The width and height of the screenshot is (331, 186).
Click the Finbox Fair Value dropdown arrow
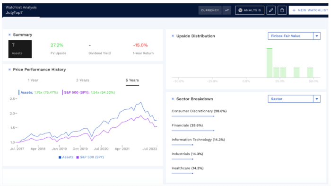[317, 36]
